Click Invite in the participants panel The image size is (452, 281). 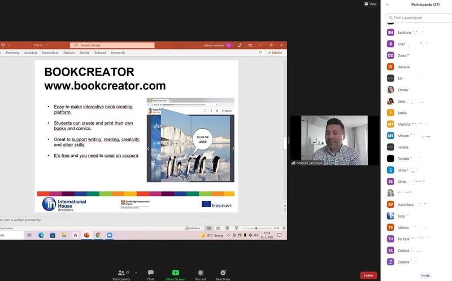click(425, 275)
